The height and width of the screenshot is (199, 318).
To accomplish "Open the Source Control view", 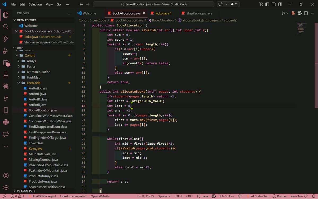I will tap(6, 39).
